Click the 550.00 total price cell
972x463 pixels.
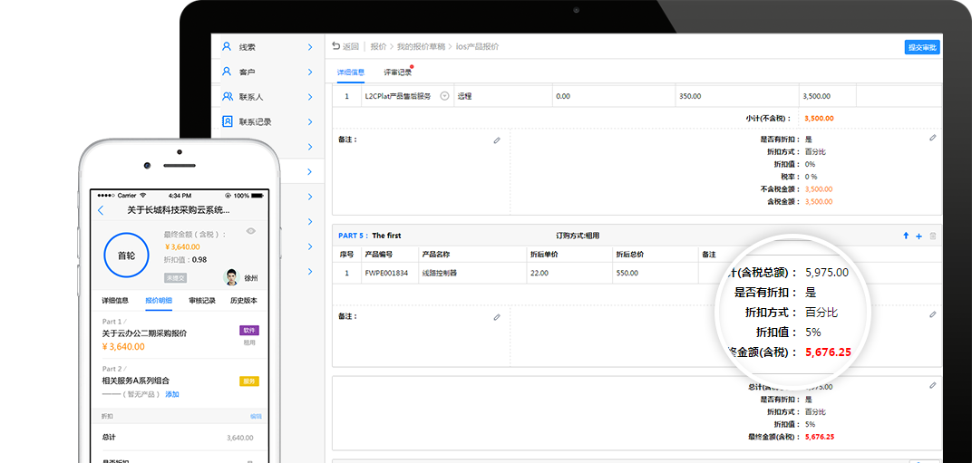(655, 273)
